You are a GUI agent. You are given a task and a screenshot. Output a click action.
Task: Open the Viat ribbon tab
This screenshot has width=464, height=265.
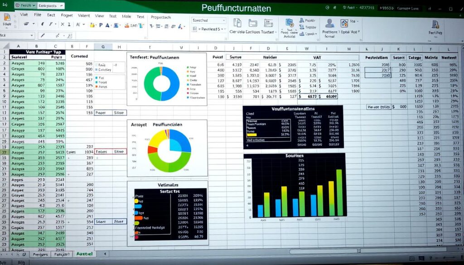(24, 14)
